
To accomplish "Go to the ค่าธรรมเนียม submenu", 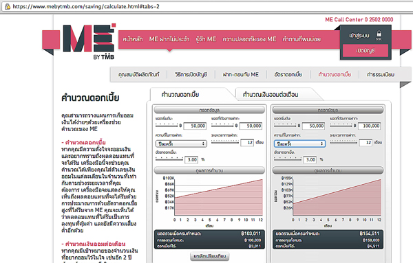I will [x=381, y=75].
